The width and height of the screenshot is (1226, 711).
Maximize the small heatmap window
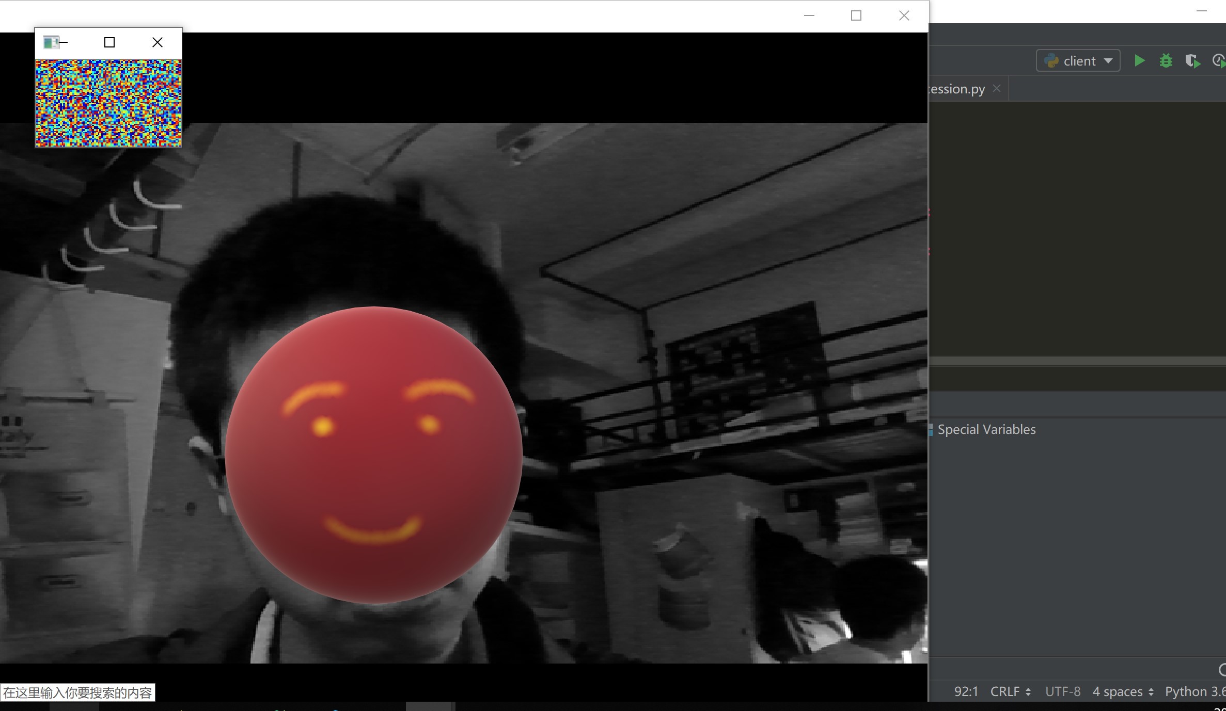point(109,42)
